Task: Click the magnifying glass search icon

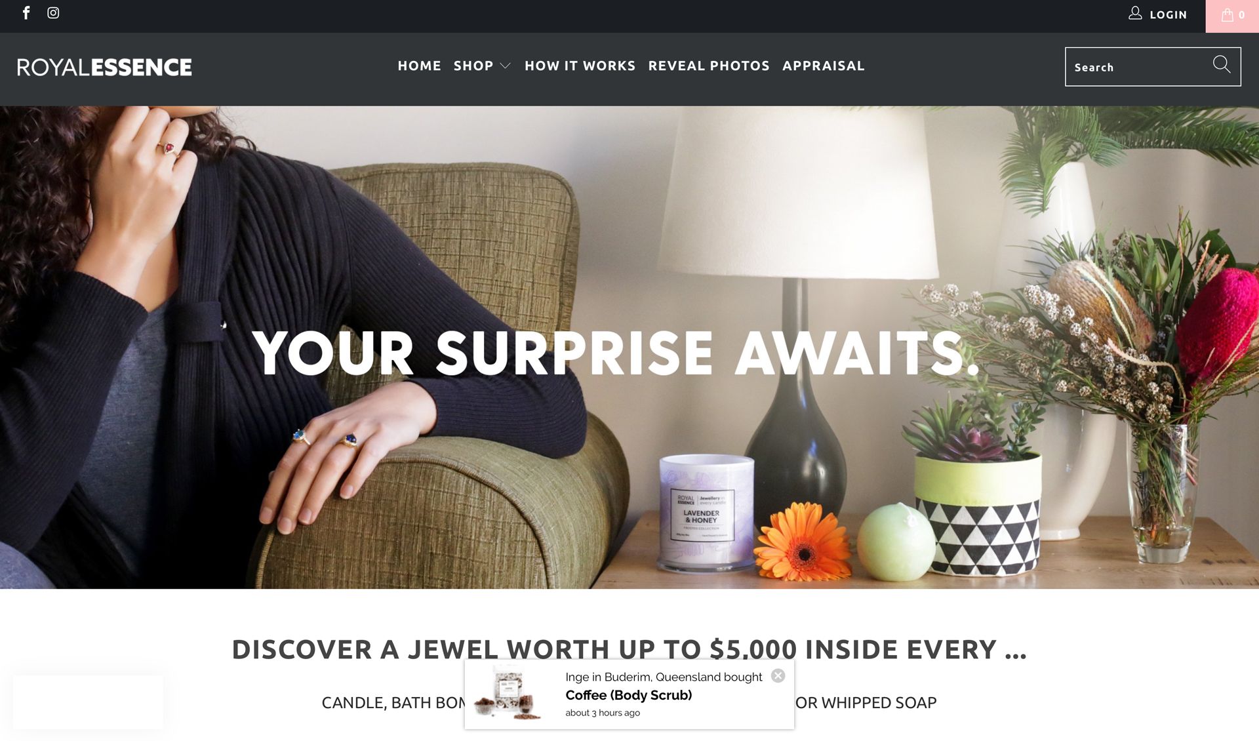Action: click(x=1221, y=64)
